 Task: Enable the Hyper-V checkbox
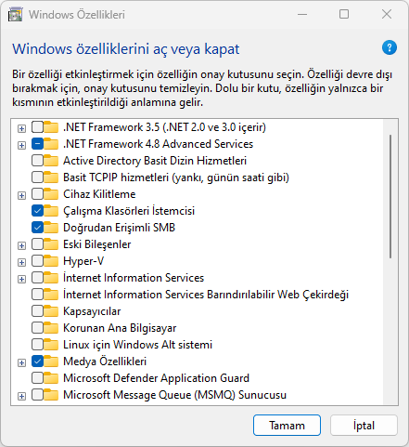[37, 261]
